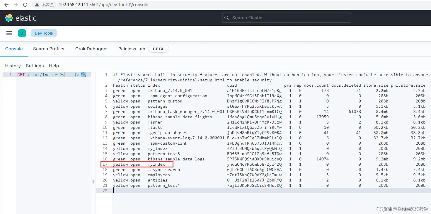Open the Painless Lab tab
The height and width of the screenshot is (214, 431).
tap(132, 49)
